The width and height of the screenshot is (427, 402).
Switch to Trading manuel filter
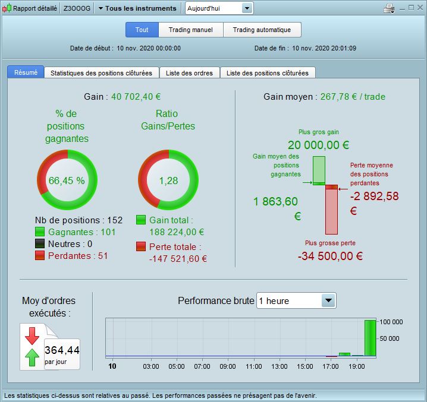191,30
